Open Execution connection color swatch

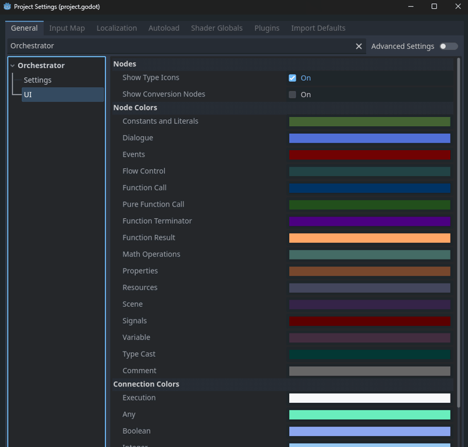pos(370,398)
